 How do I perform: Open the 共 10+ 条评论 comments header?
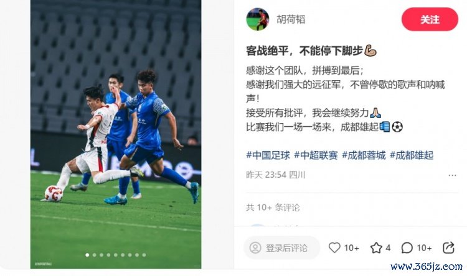(x=273, y=207)
